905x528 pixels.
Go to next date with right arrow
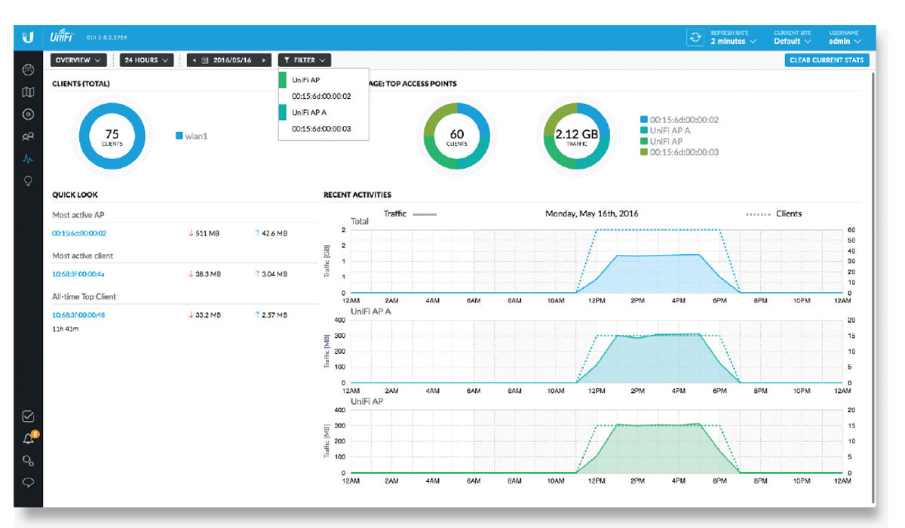click(263, 60)
